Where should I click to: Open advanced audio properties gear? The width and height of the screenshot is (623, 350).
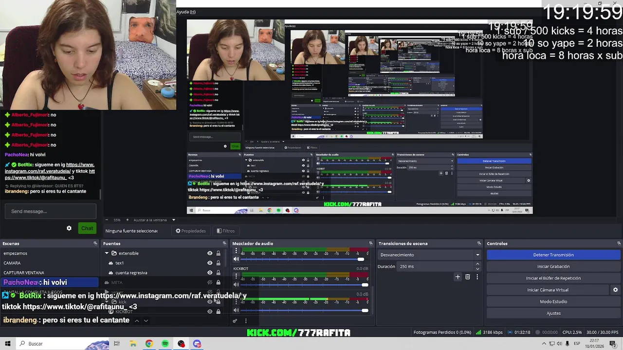235,321
